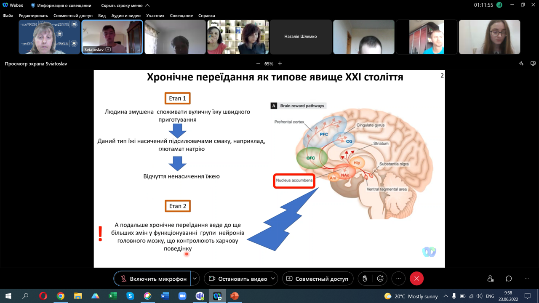539x303 pixels.
Task: Expand microphone options dropdown arrow
Action: click(195, 279)
